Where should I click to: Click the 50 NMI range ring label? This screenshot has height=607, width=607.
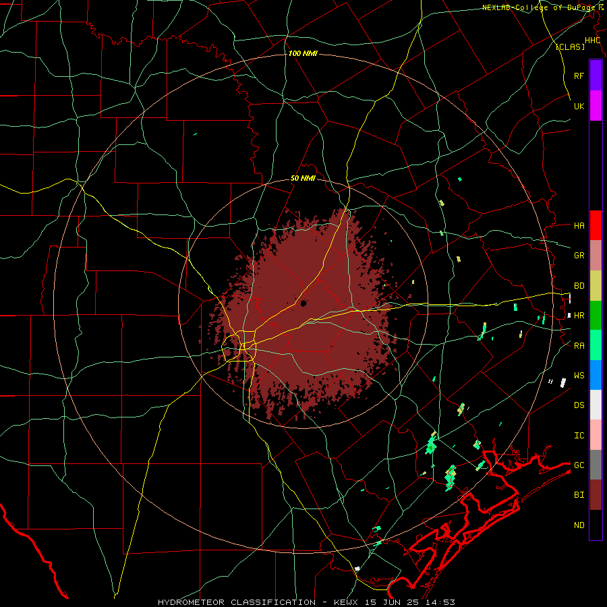(303, 178)
